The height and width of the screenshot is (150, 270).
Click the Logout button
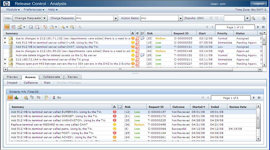coord(258,3)
